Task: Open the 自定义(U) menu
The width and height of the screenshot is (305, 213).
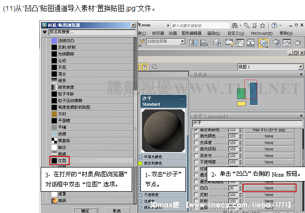Action: click(236, 33)
